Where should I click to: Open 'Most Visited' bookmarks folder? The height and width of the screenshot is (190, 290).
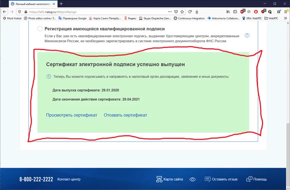pos(12,18)
